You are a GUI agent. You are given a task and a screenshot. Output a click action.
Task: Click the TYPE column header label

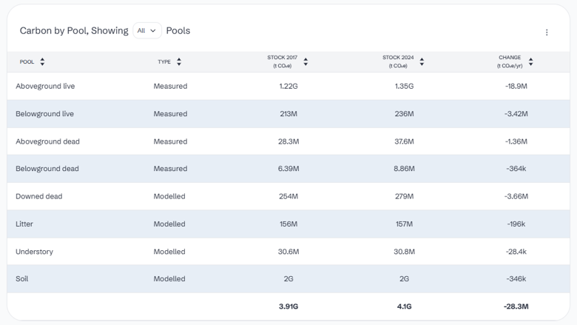(164, 62)
